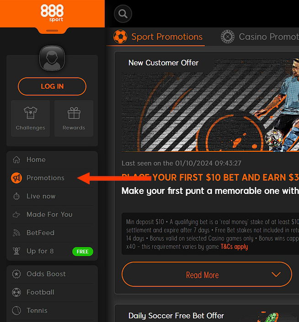This screenshot has height=322, width=299.
Task: Open Made For You menu item
Action: (49, 215)
